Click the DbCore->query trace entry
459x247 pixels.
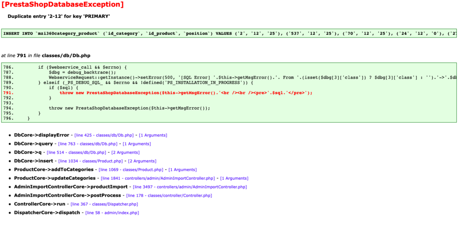(34, 144)
